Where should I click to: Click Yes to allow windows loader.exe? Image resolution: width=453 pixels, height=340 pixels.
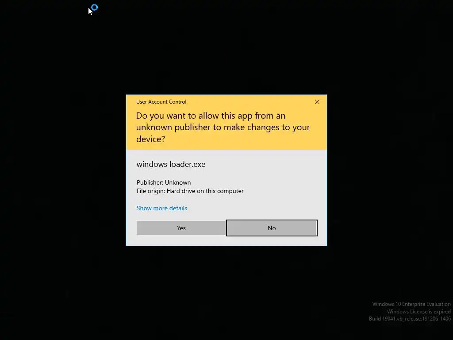[181, 228]
